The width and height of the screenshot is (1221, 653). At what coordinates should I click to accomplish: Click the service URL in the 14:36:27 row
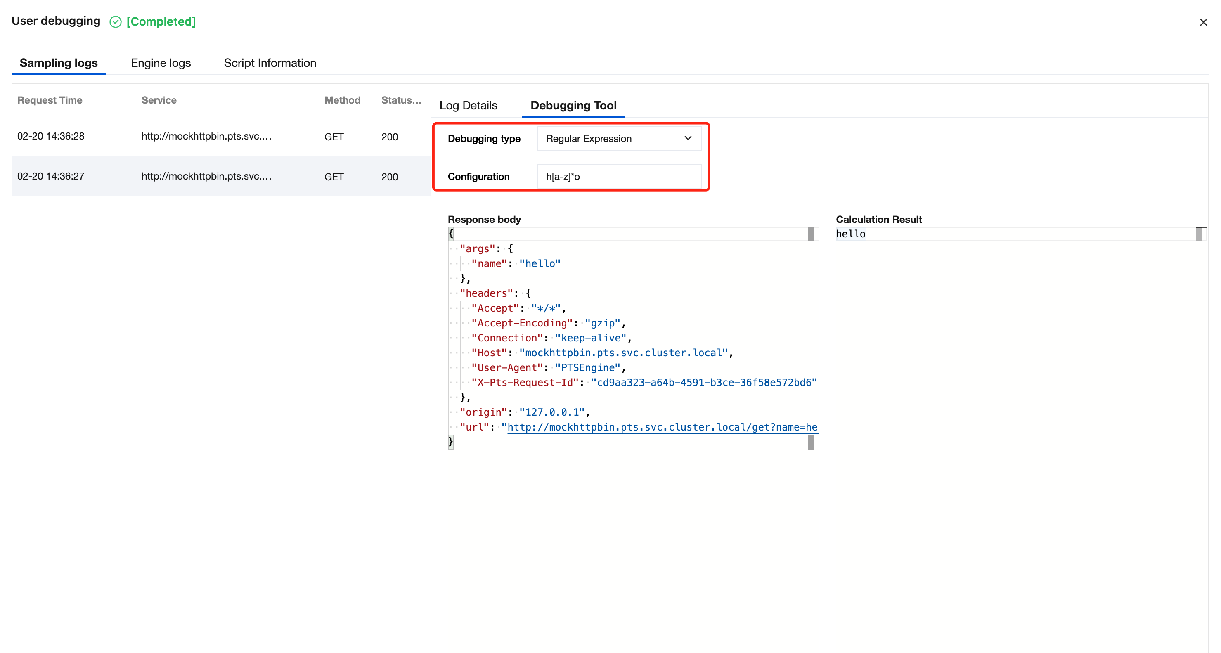tap(206, 176)
